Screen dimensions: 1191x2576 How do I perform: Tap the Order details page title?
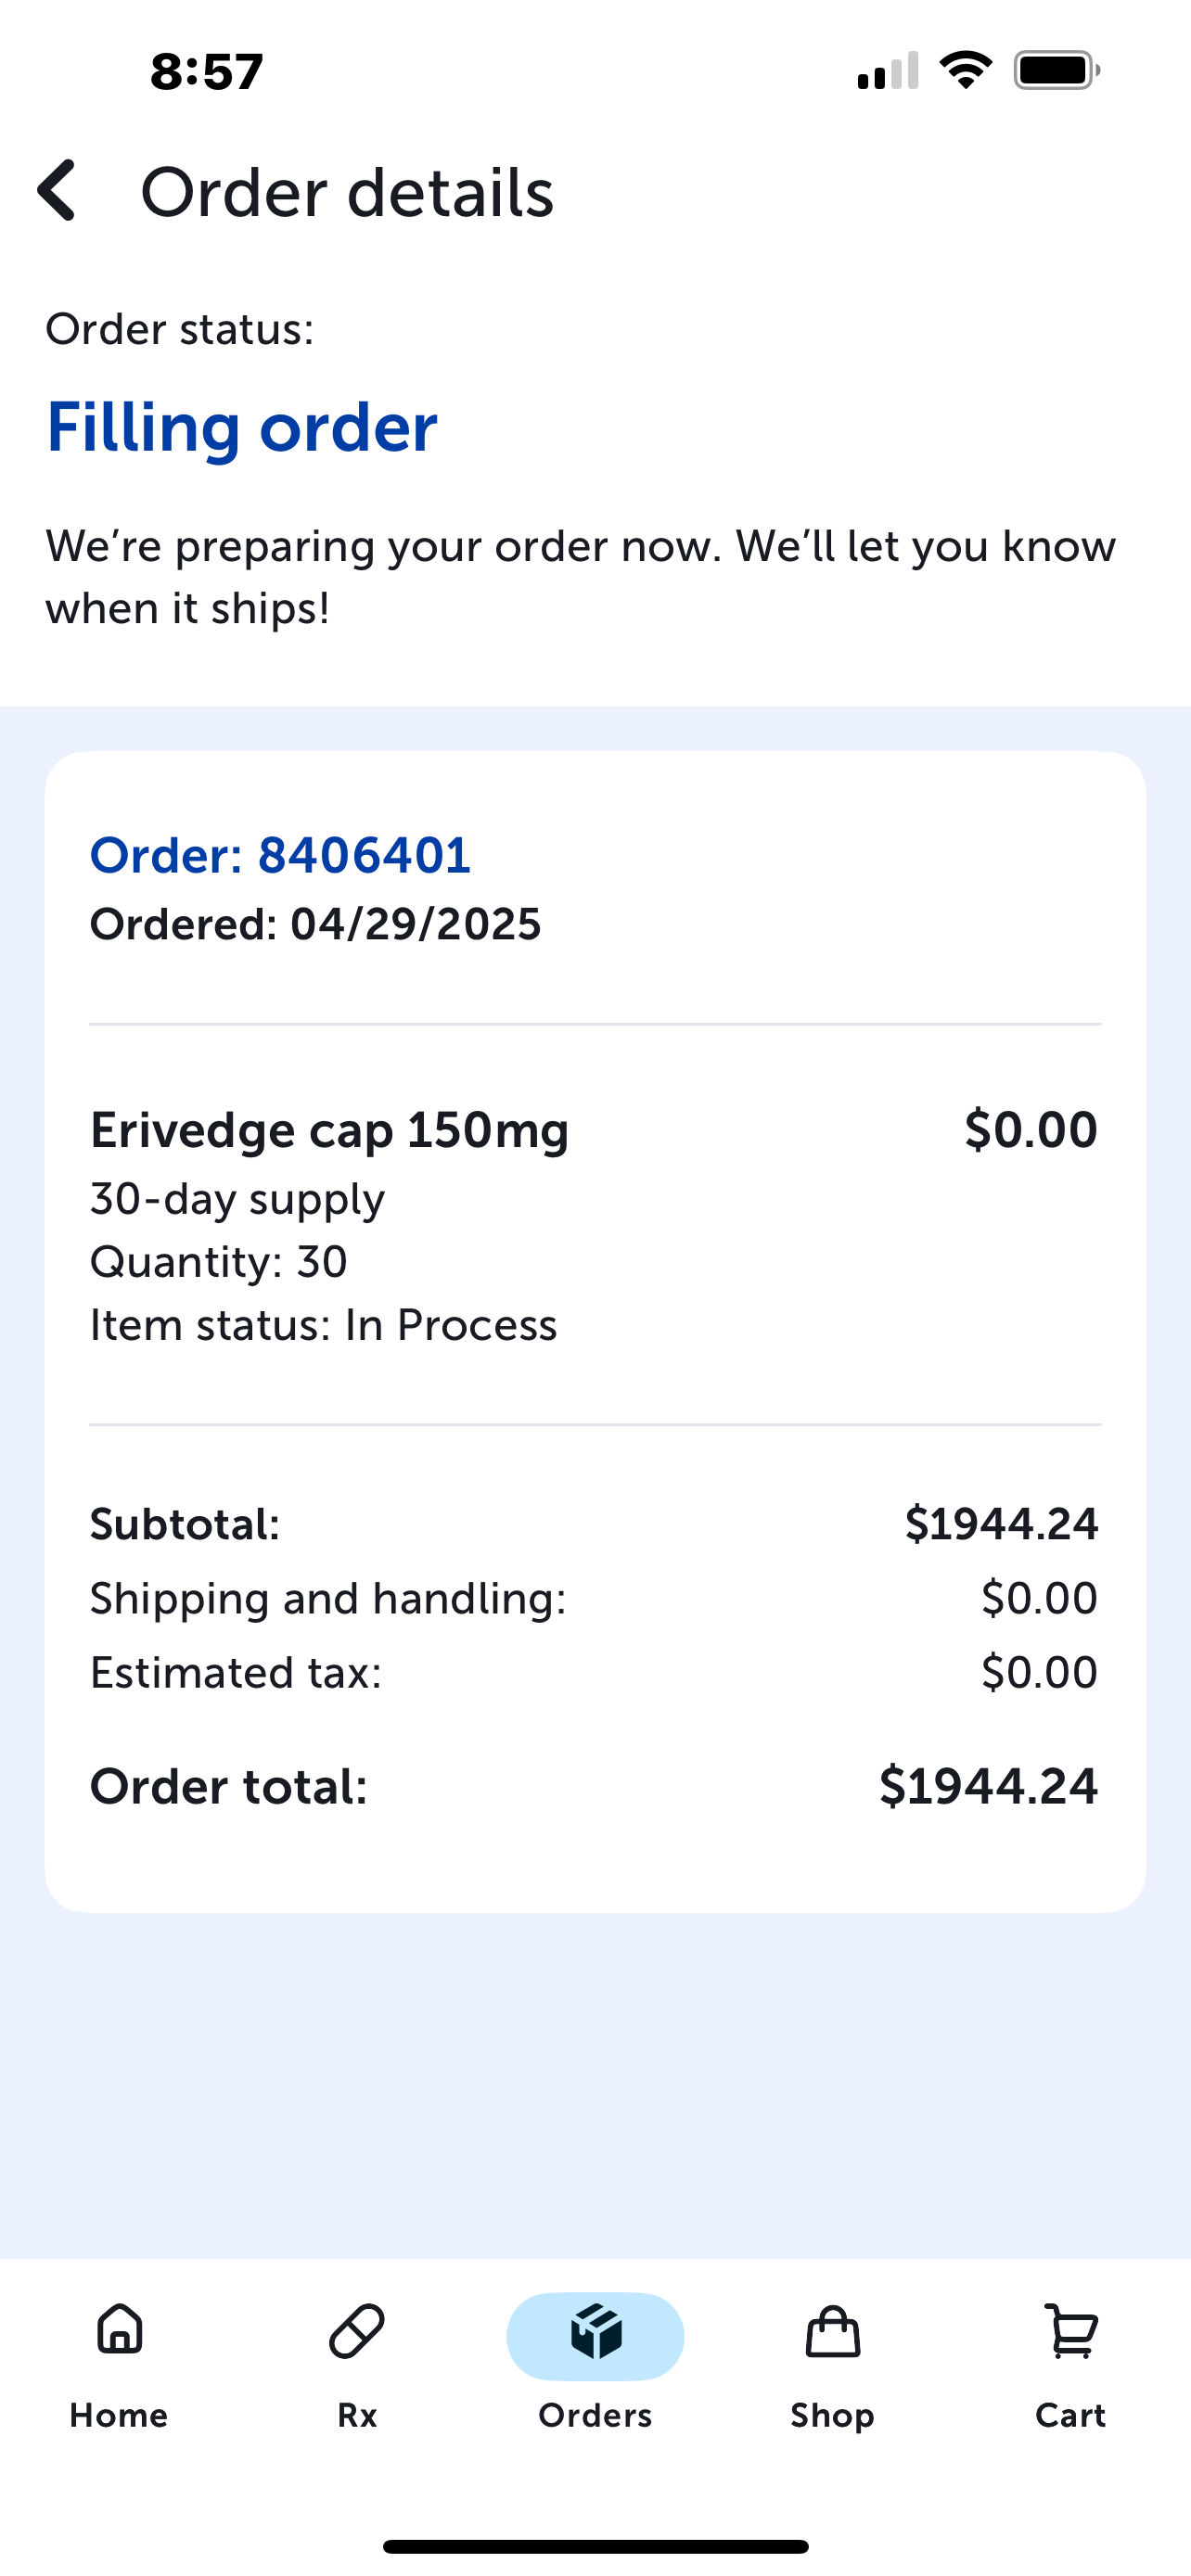click(x=347, y=192)
